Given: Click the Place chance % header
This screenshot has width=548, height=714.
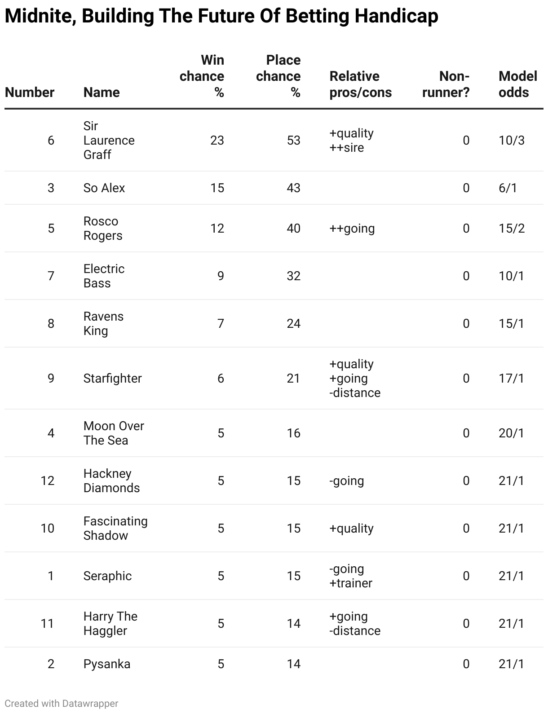Looking at the screenshot, I should click(278, 76).
